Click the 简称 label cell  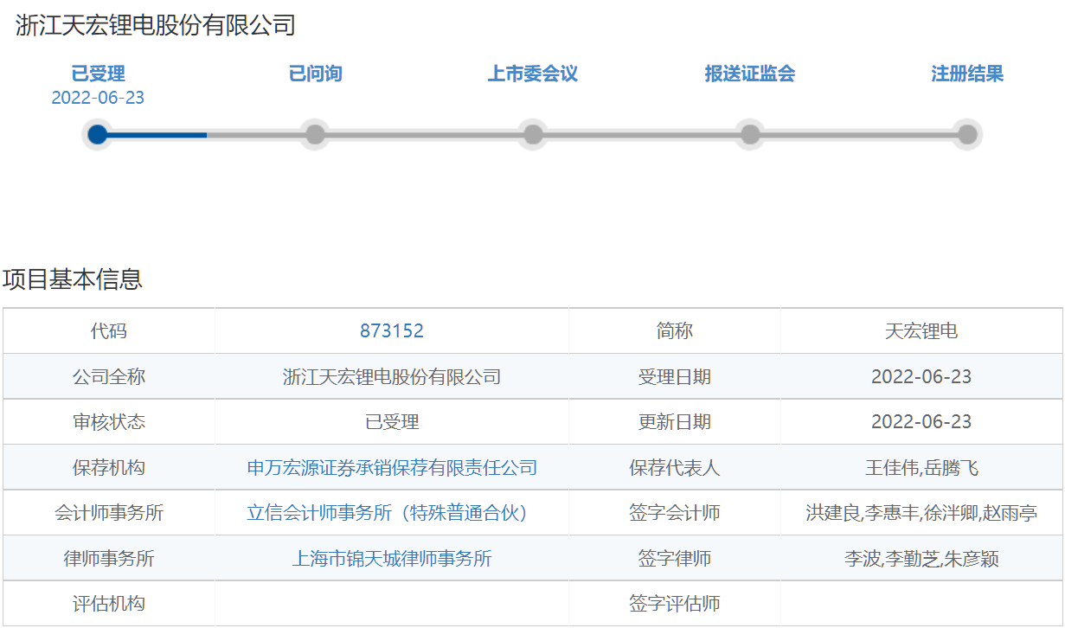675,331
